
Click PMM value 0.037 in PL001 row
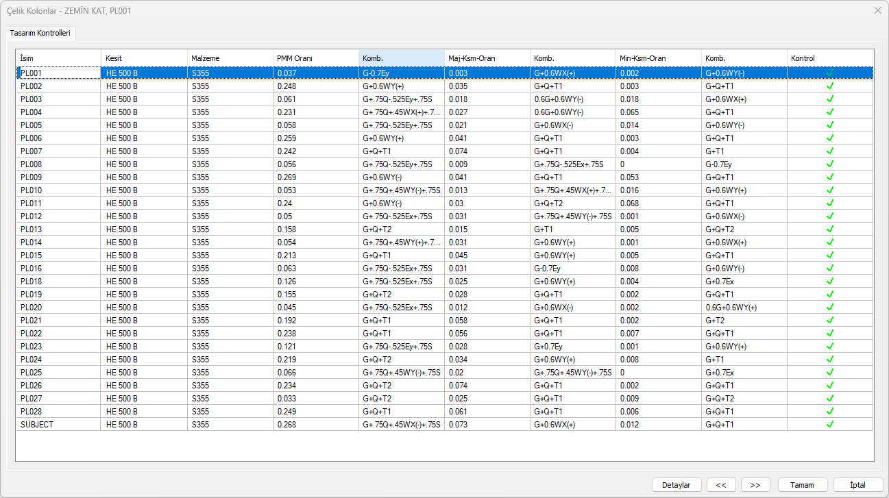click(x=287, y=73)
